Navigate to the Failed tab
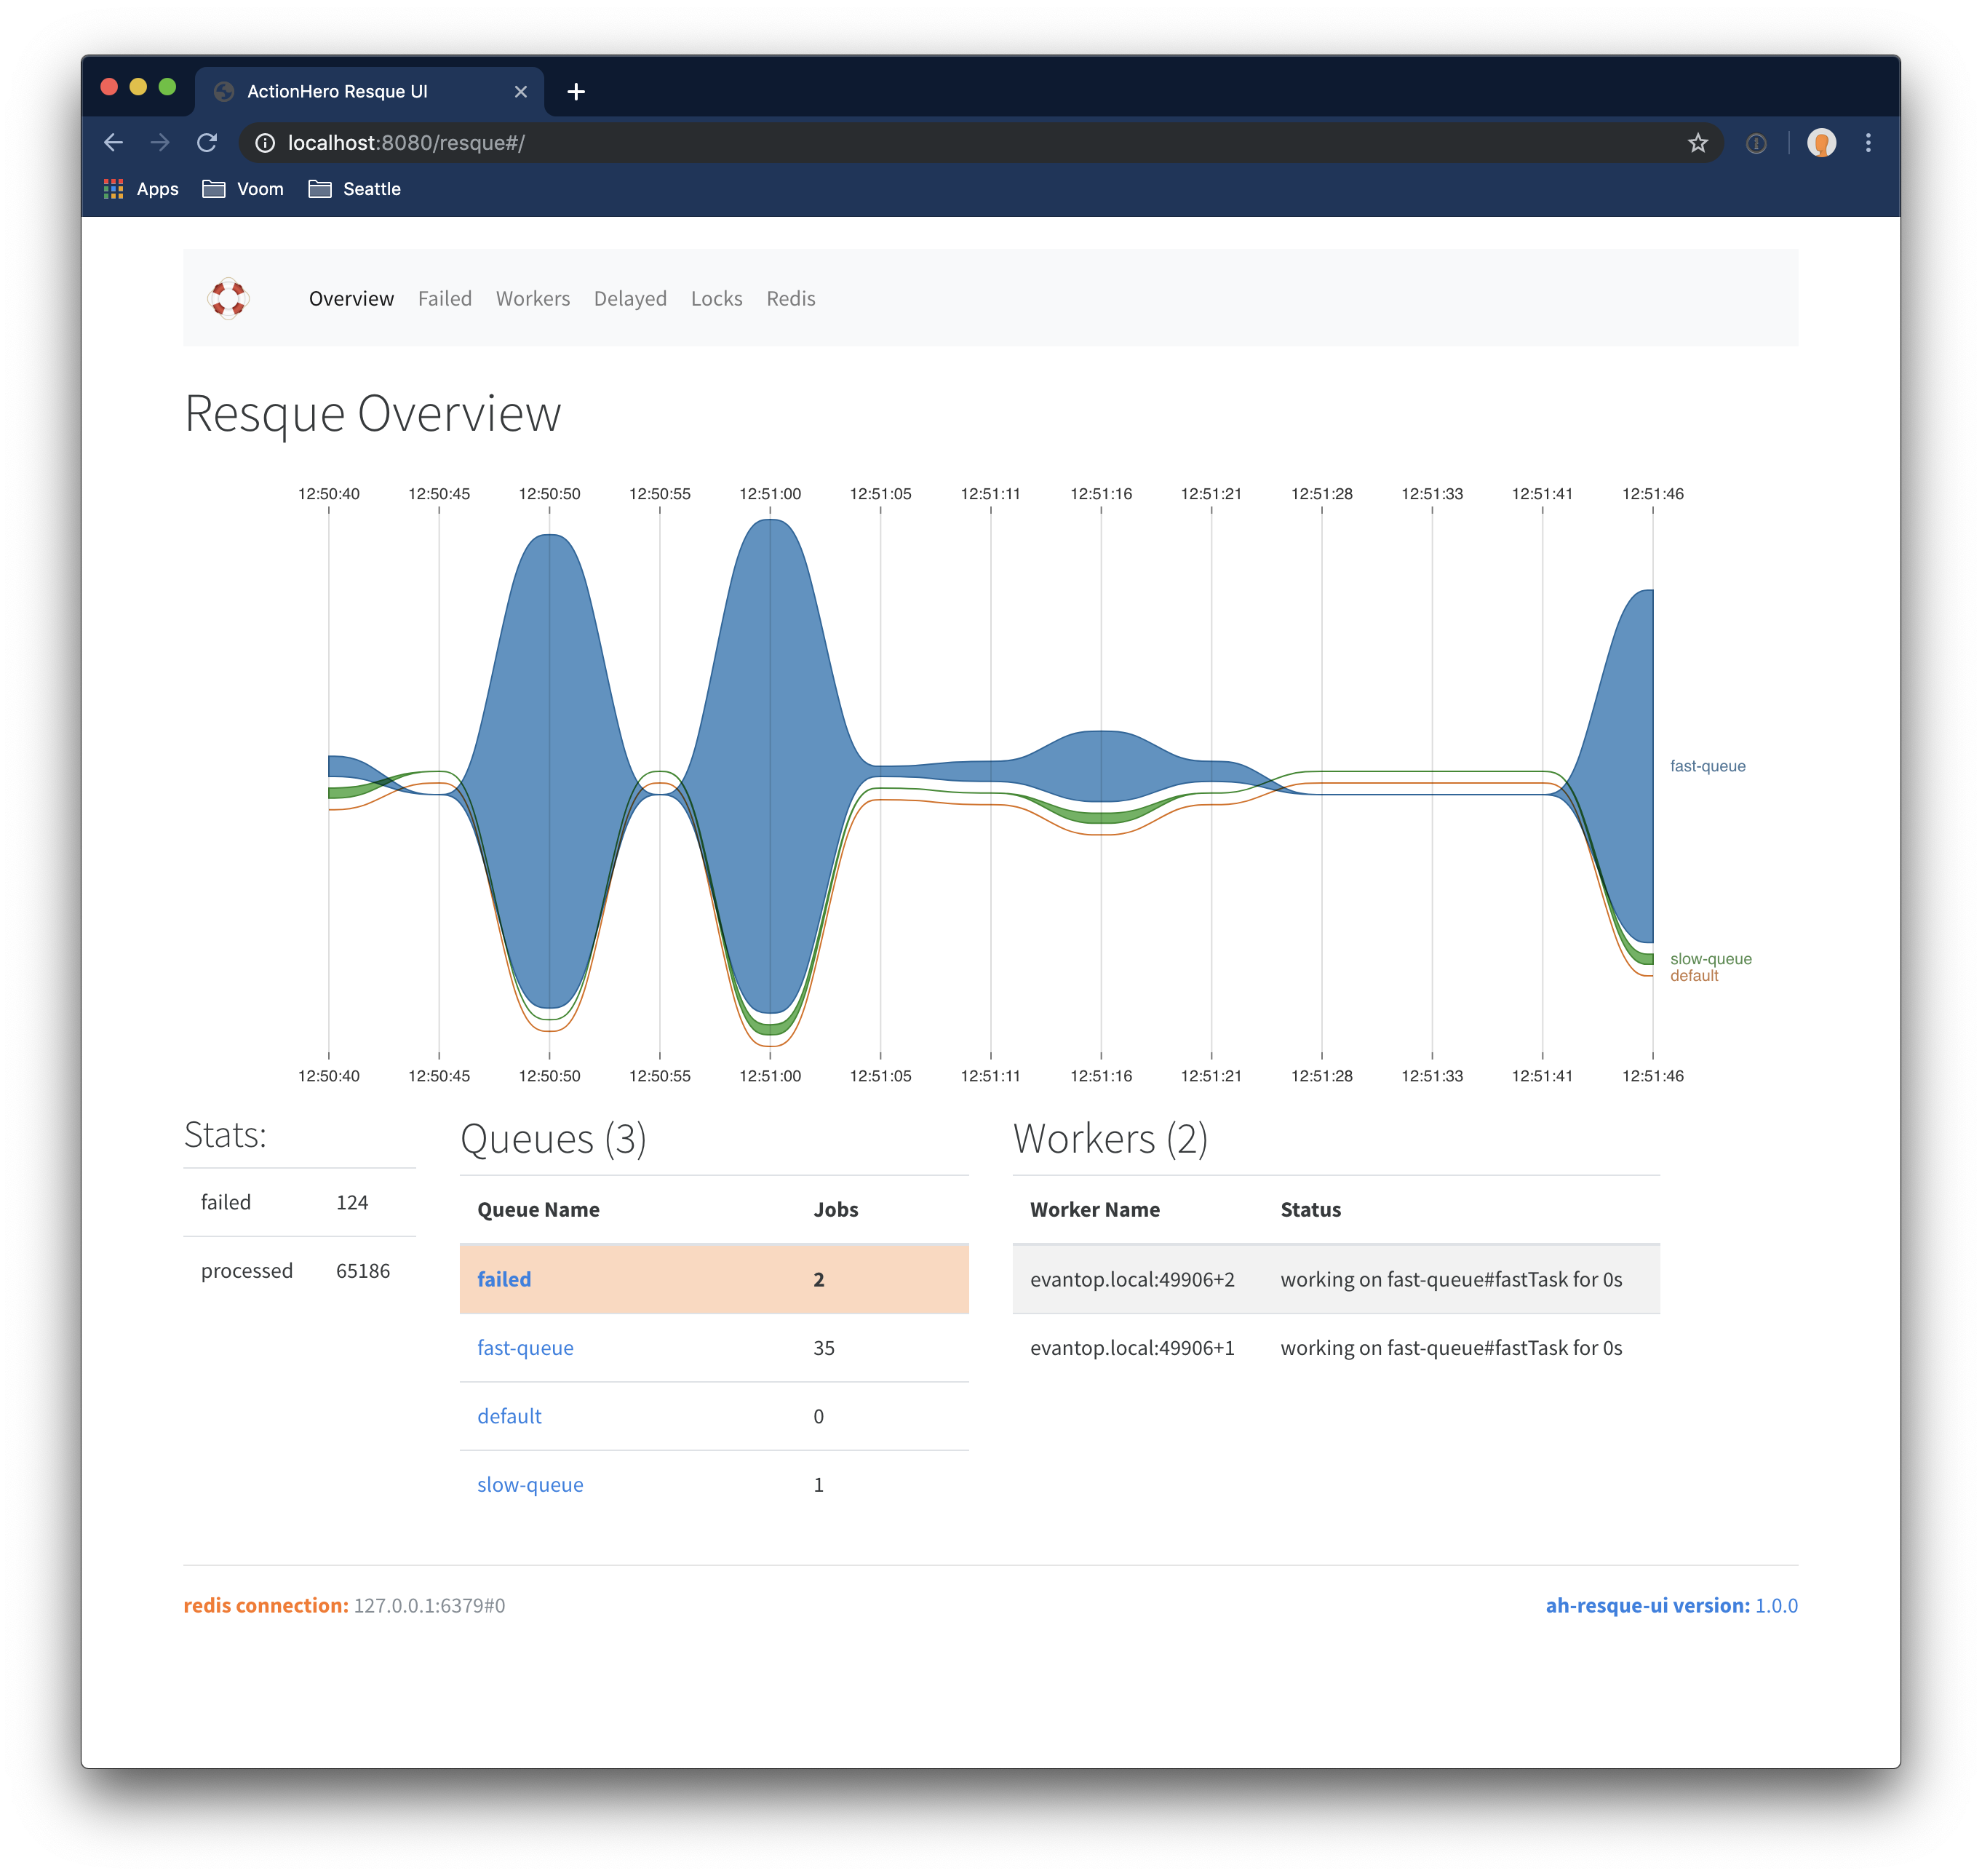The image size is (1982, 1876). pos(442,298)
